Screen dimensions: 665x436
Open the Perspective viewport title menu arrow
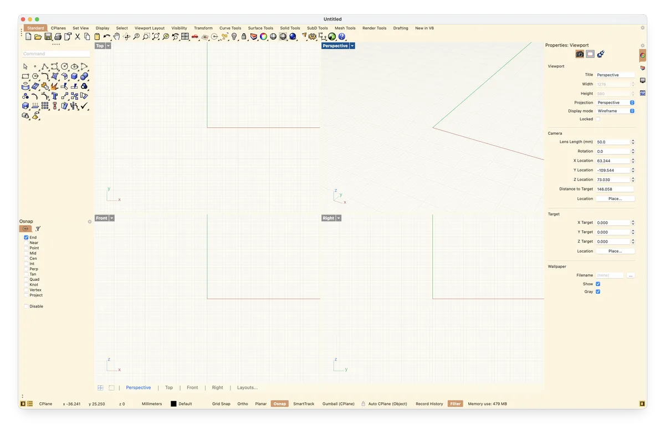tap(352, 46)
